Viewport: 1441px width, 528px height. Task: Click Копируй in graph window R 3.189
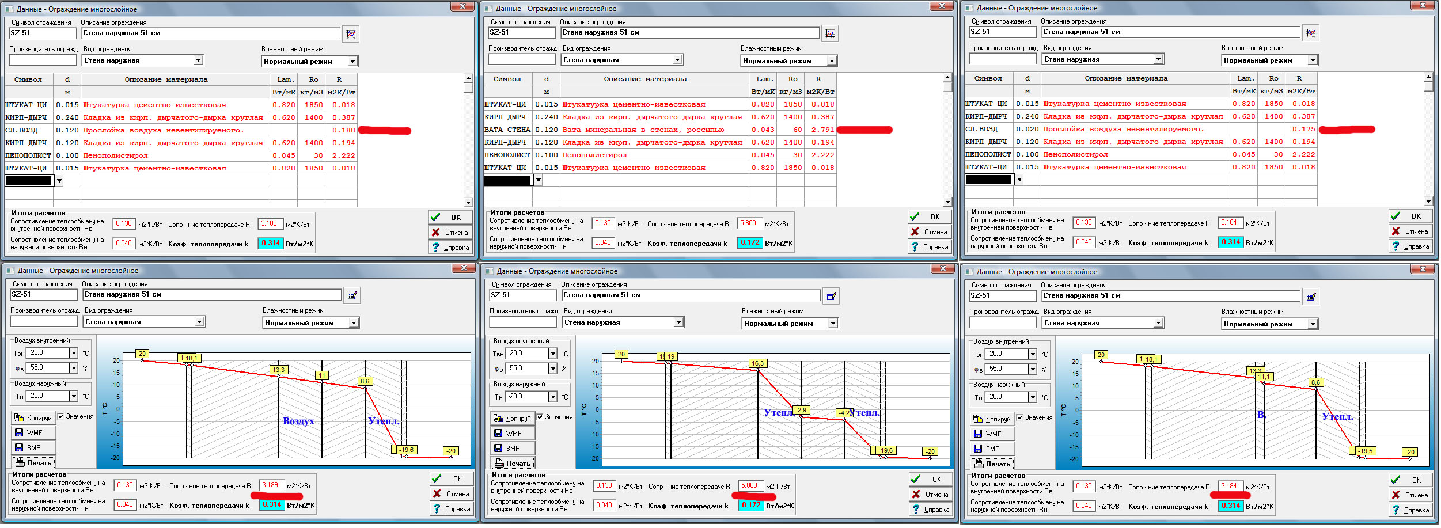tap(33, 418)
